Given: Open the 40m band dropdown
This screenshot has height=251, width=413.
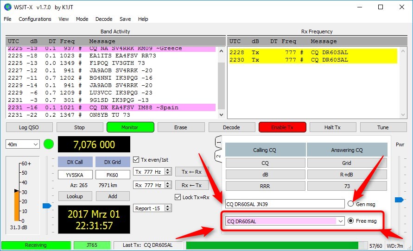Looking at the screenshot, I should coord(22,144).
